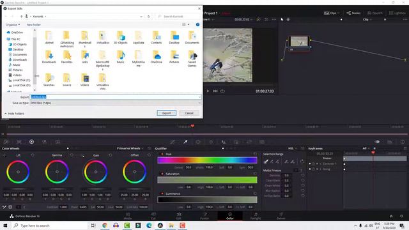Click the Lift black point picker

pyautogui.click(x=4, y=155)
